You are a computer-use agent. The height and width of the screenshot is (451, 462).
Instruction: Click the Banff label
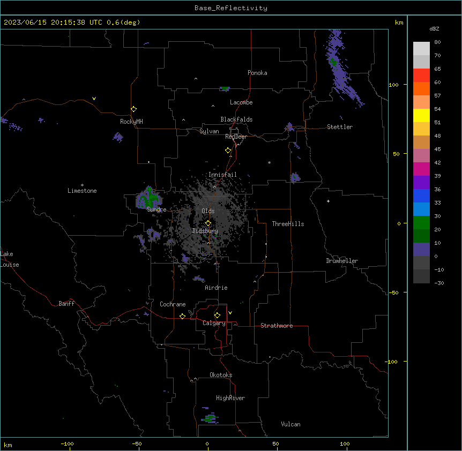point(66,304)
